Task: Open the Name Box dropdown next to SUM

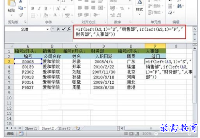Action: 47,29
